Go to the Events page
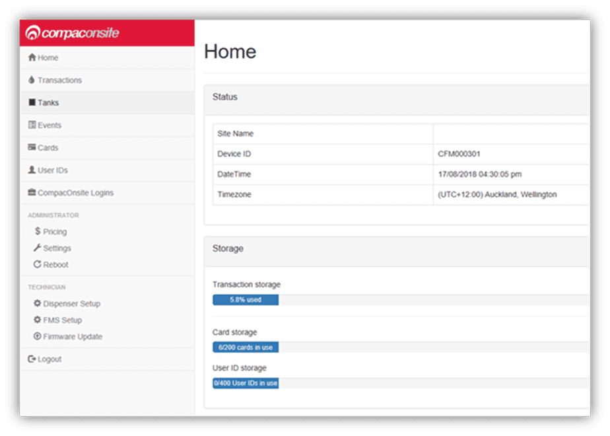Viewport: 610px width, 436px height. pos(108,126)
